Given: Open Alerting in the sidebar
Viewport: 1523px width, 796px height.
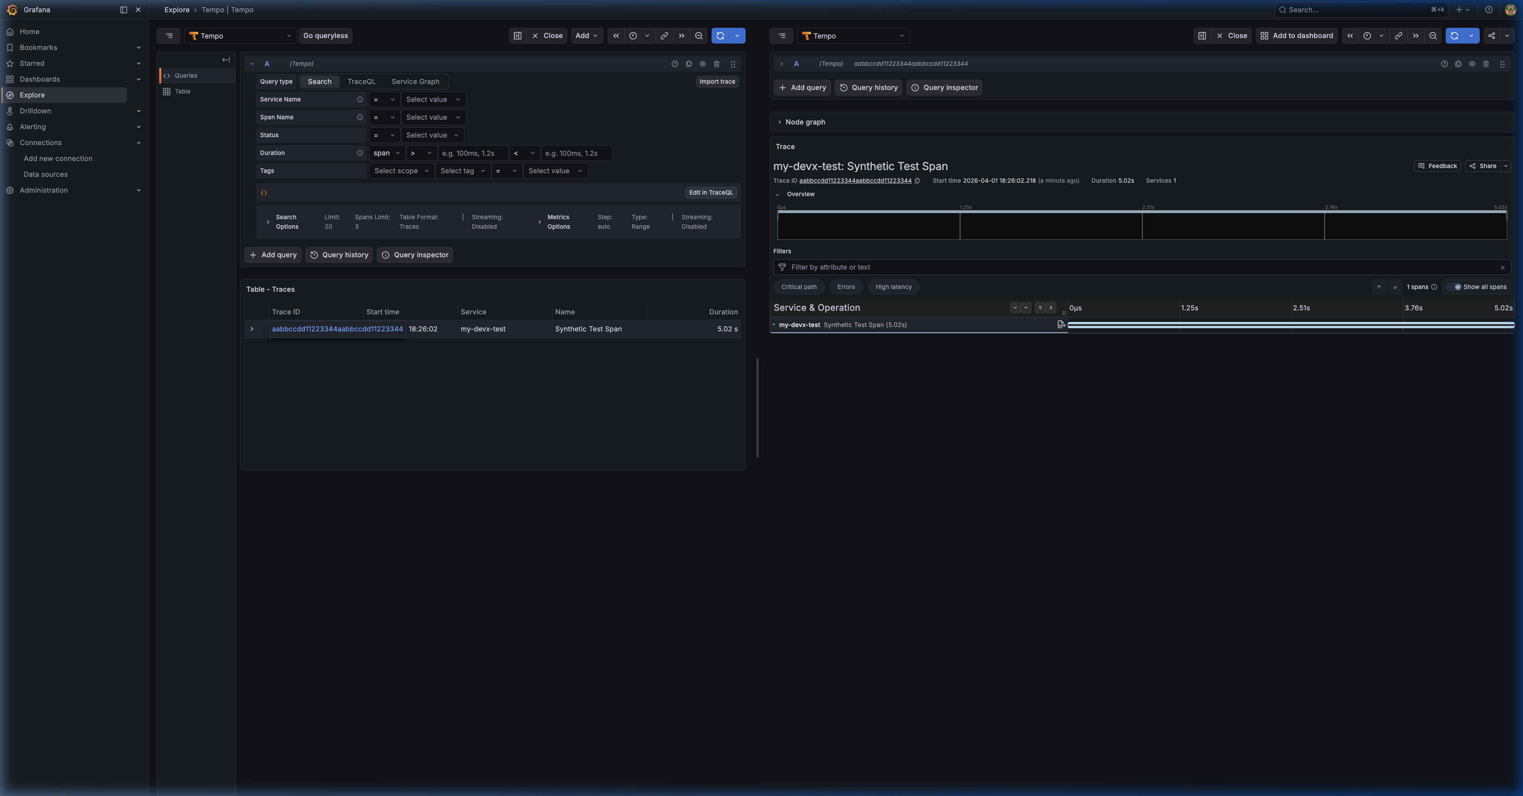Looking at the screenshot, I should (33, 126).
